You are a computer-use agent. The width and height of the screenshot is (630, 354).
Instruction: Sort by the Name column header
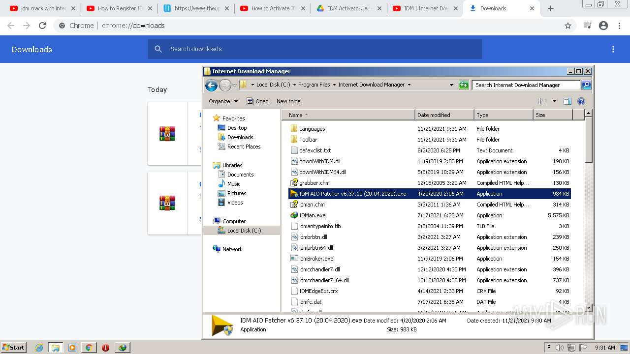[x=349, y=115]
